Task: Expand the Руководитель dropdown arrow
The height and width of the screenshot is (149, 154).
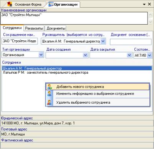Action: 103,41
